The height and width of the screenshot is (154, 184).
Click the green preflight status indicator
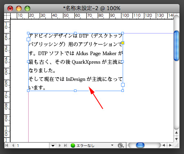[x=73, y=145]
